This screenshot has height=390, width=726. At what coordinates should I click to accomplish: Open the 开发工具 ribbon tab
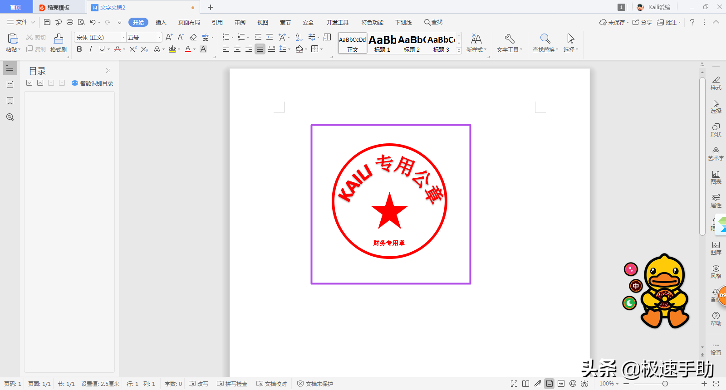338,22
